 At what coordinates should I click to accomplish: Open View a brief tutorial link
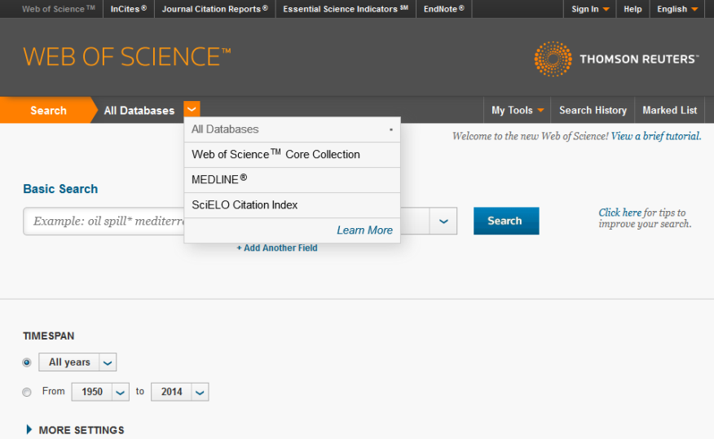coord(655,136)
